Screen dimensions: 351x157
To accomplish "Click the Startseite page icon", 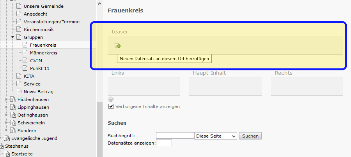I will [7, 154].
